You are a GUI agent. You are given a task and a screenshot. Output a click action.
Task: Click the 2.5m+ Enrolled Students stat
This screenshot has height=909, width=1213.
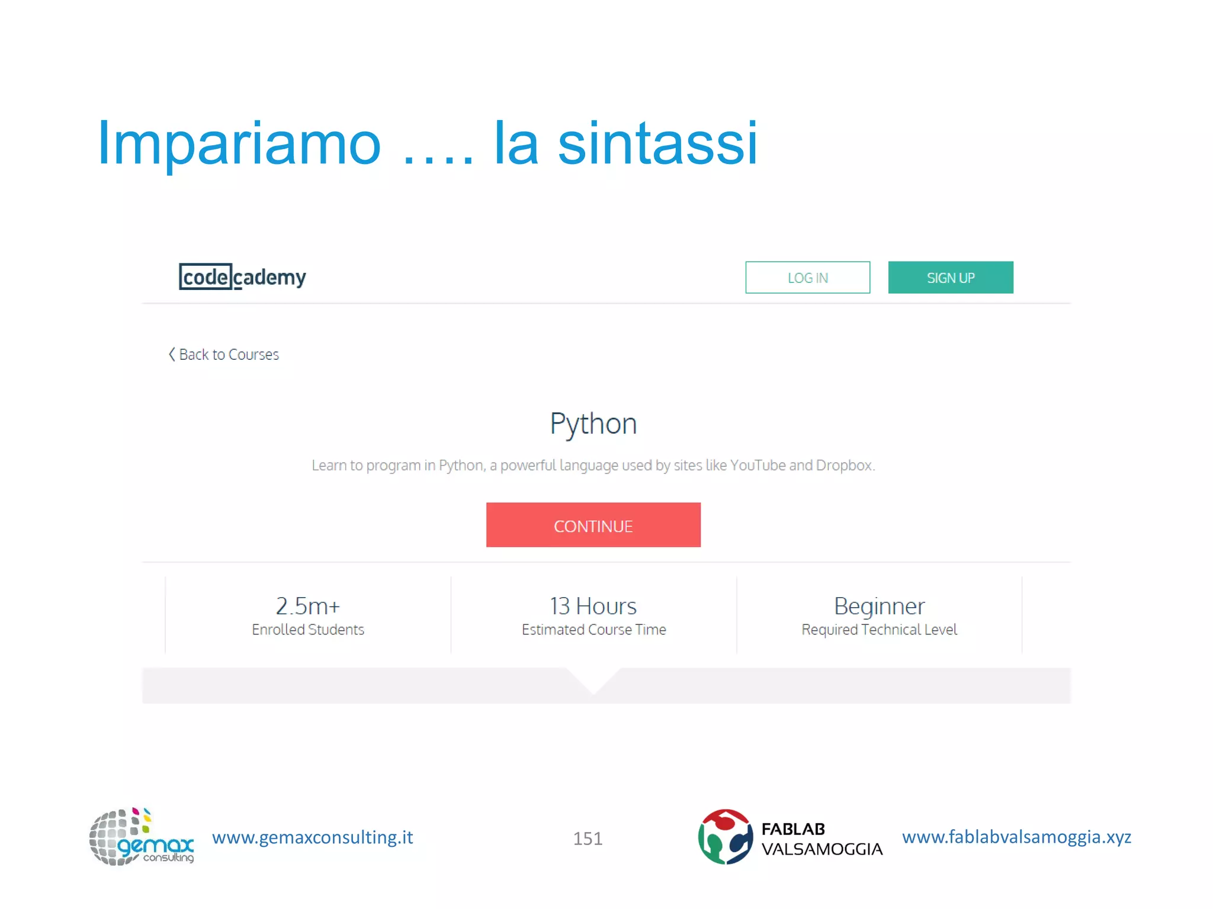point(308,615)
